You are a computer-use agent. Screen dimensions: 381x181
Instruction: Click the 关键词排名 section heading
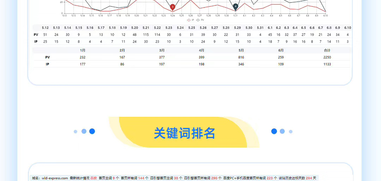[185, 133]
